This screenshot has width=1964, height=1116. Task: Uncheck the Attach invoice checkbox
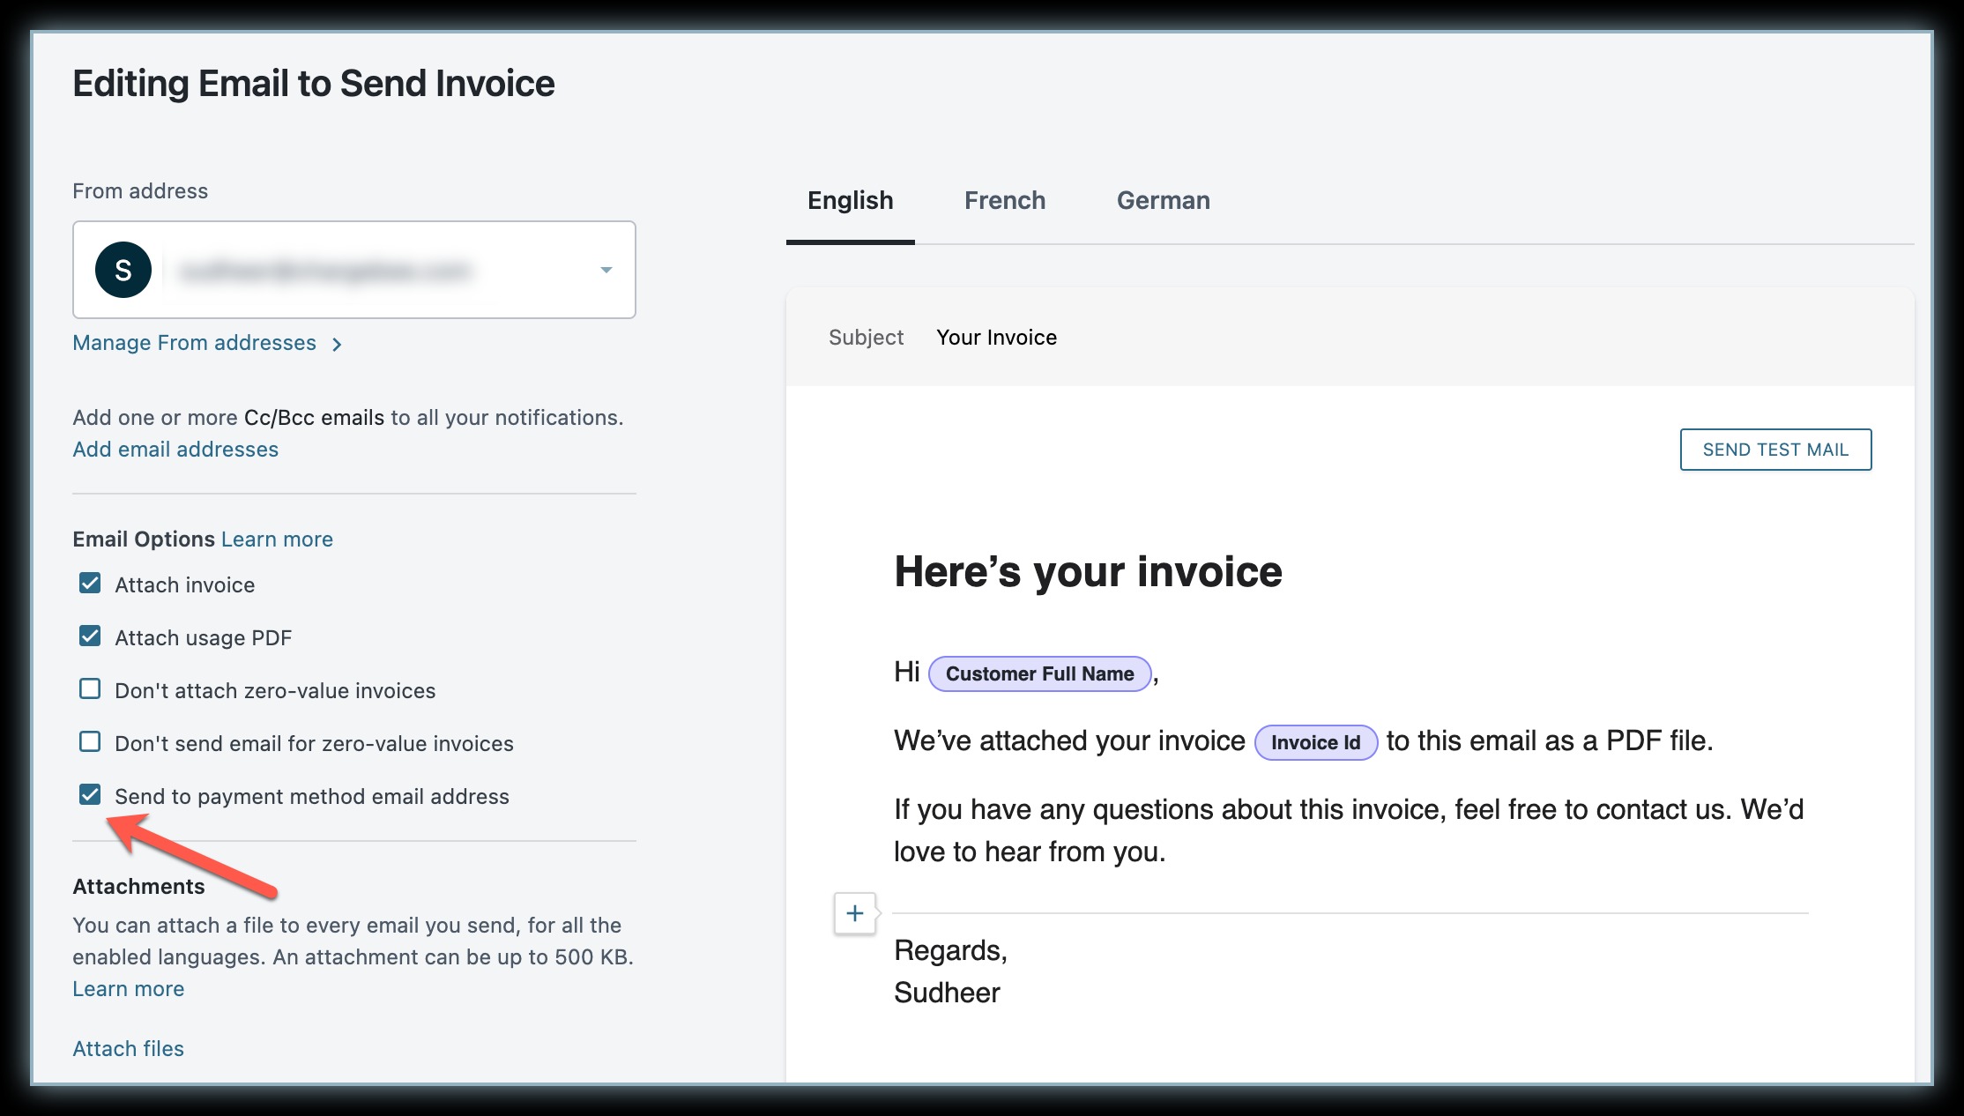[90, 584]
